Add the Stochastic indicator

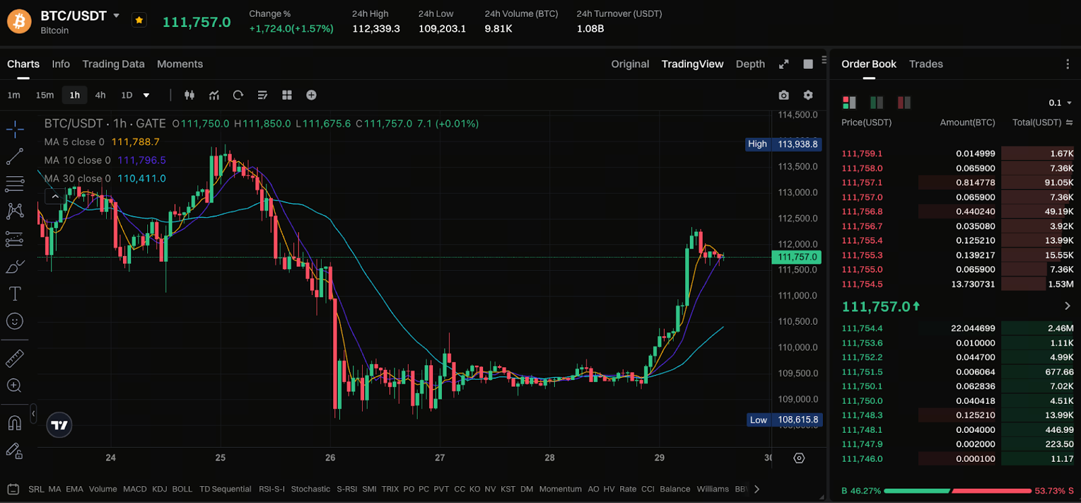click(311, 489)
